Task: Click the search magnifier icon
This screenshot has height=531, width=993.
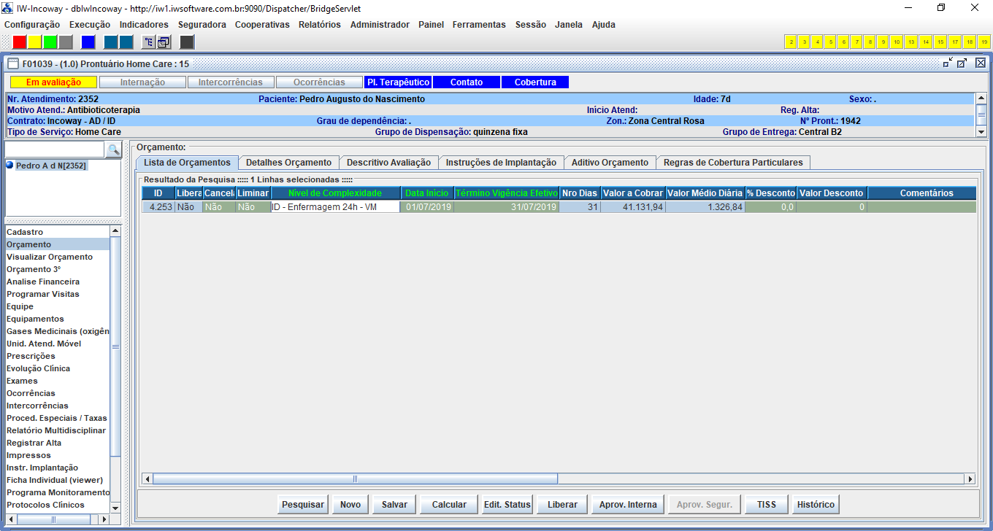Action: point(113,150)
